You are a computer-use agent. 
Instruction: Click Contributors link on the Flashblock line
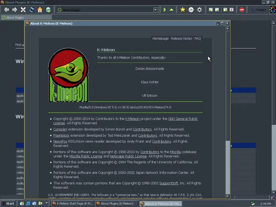[x=147, y=135]
